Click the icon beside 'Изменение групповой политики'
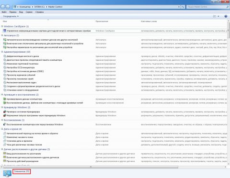The height and width of the screenshot is (178, 230). click(5, 64)
